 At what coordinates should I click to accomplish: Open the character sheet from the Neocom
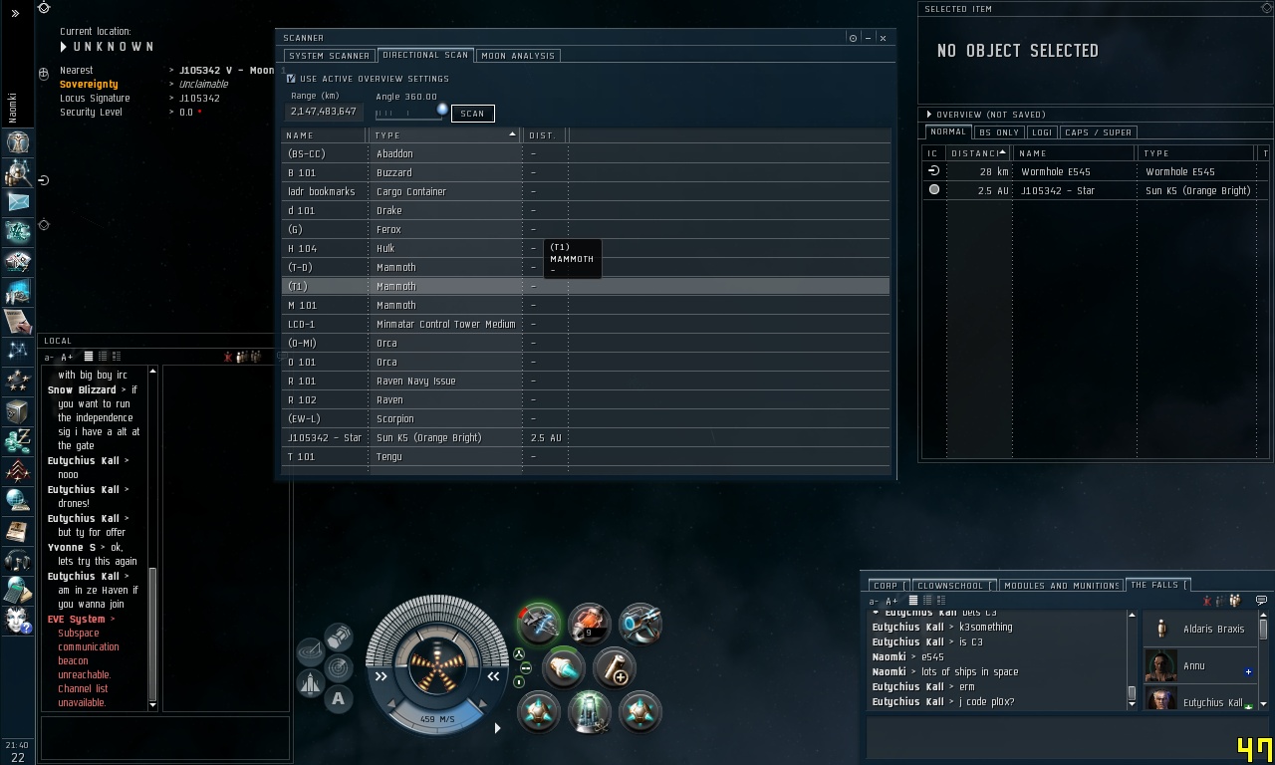pos(18,142)
